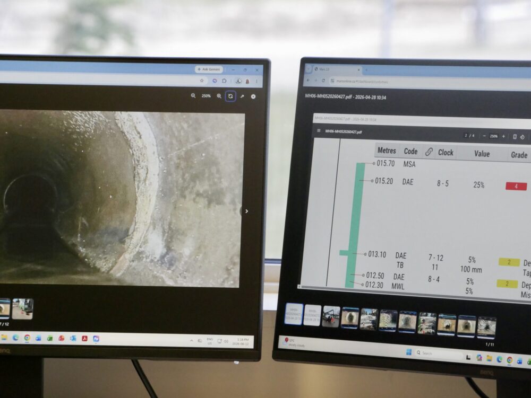
Task: Open File Explorer on left monitor taskbar
Action: click(x=4, y=338)
